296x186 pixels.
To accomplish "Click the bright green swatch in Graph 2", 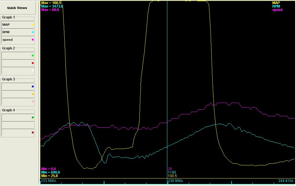I will click(x=33, y=56).
